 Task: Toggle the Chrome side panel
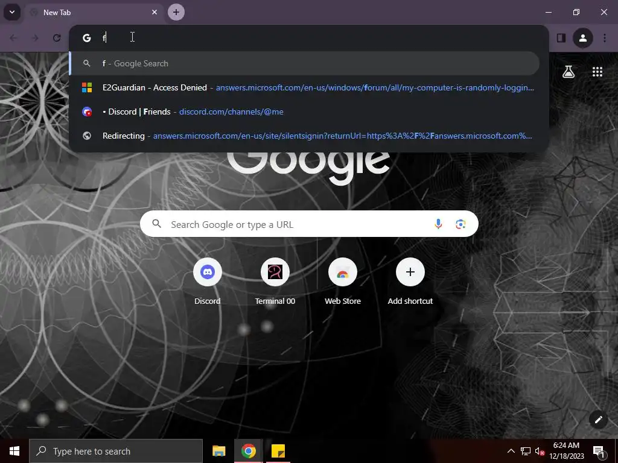(561, 38)
